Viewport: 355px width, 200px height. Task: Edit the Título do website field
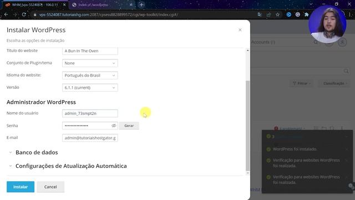(90, 51)
